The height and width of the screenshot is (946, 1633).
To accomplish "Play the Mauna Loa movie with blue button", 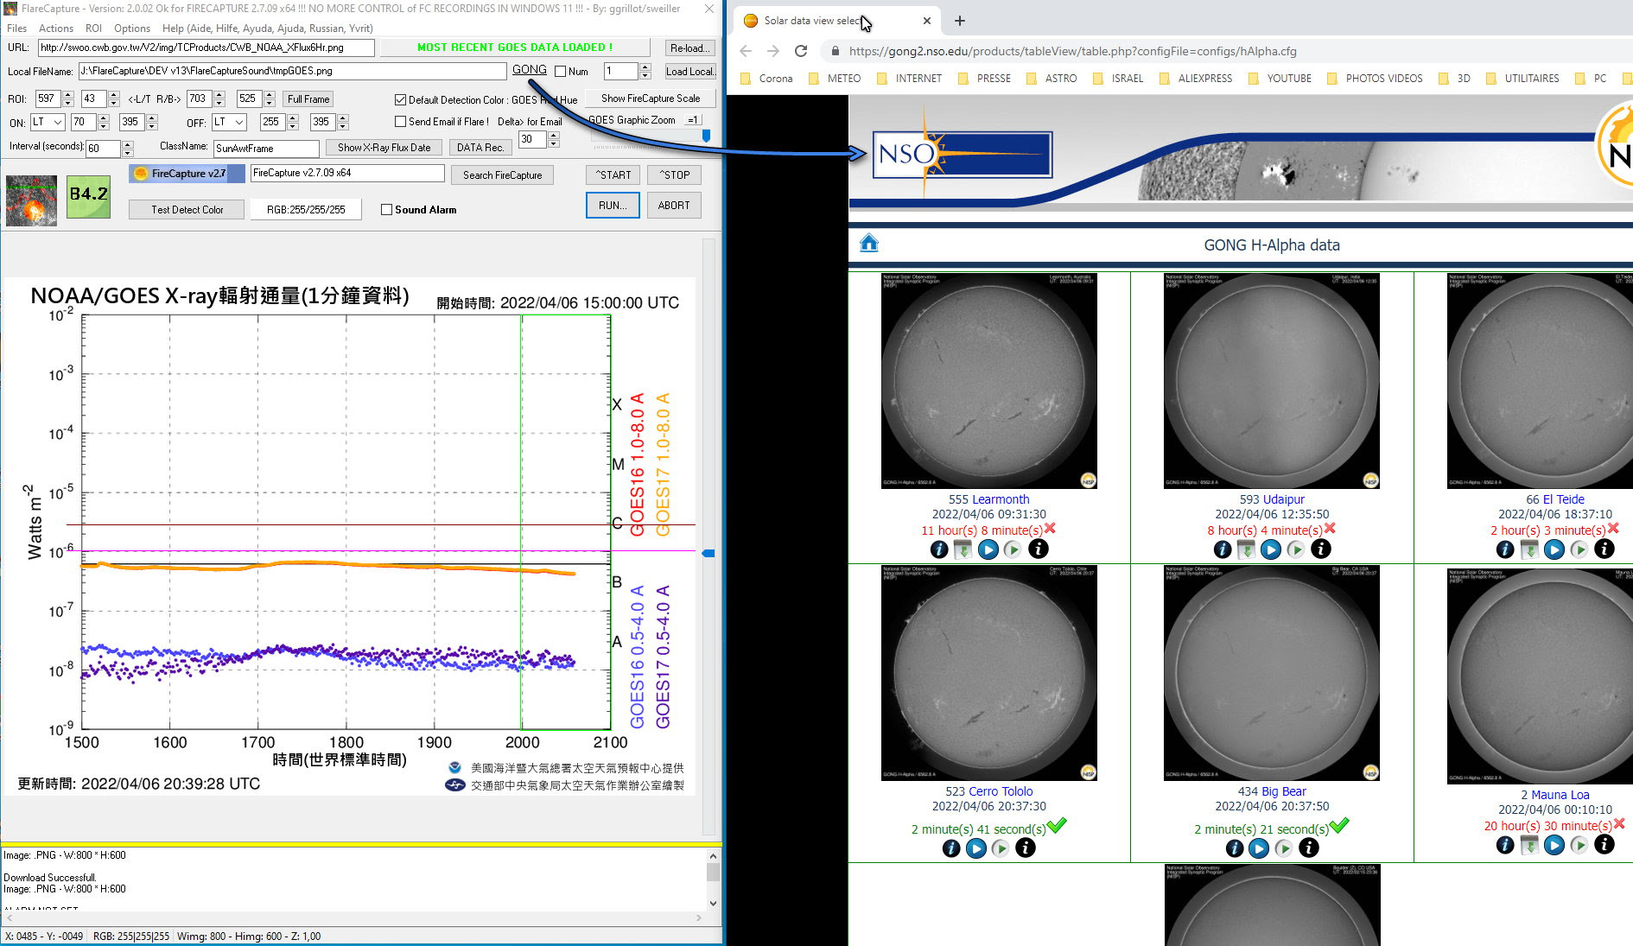I will [x=1554, y=845].
